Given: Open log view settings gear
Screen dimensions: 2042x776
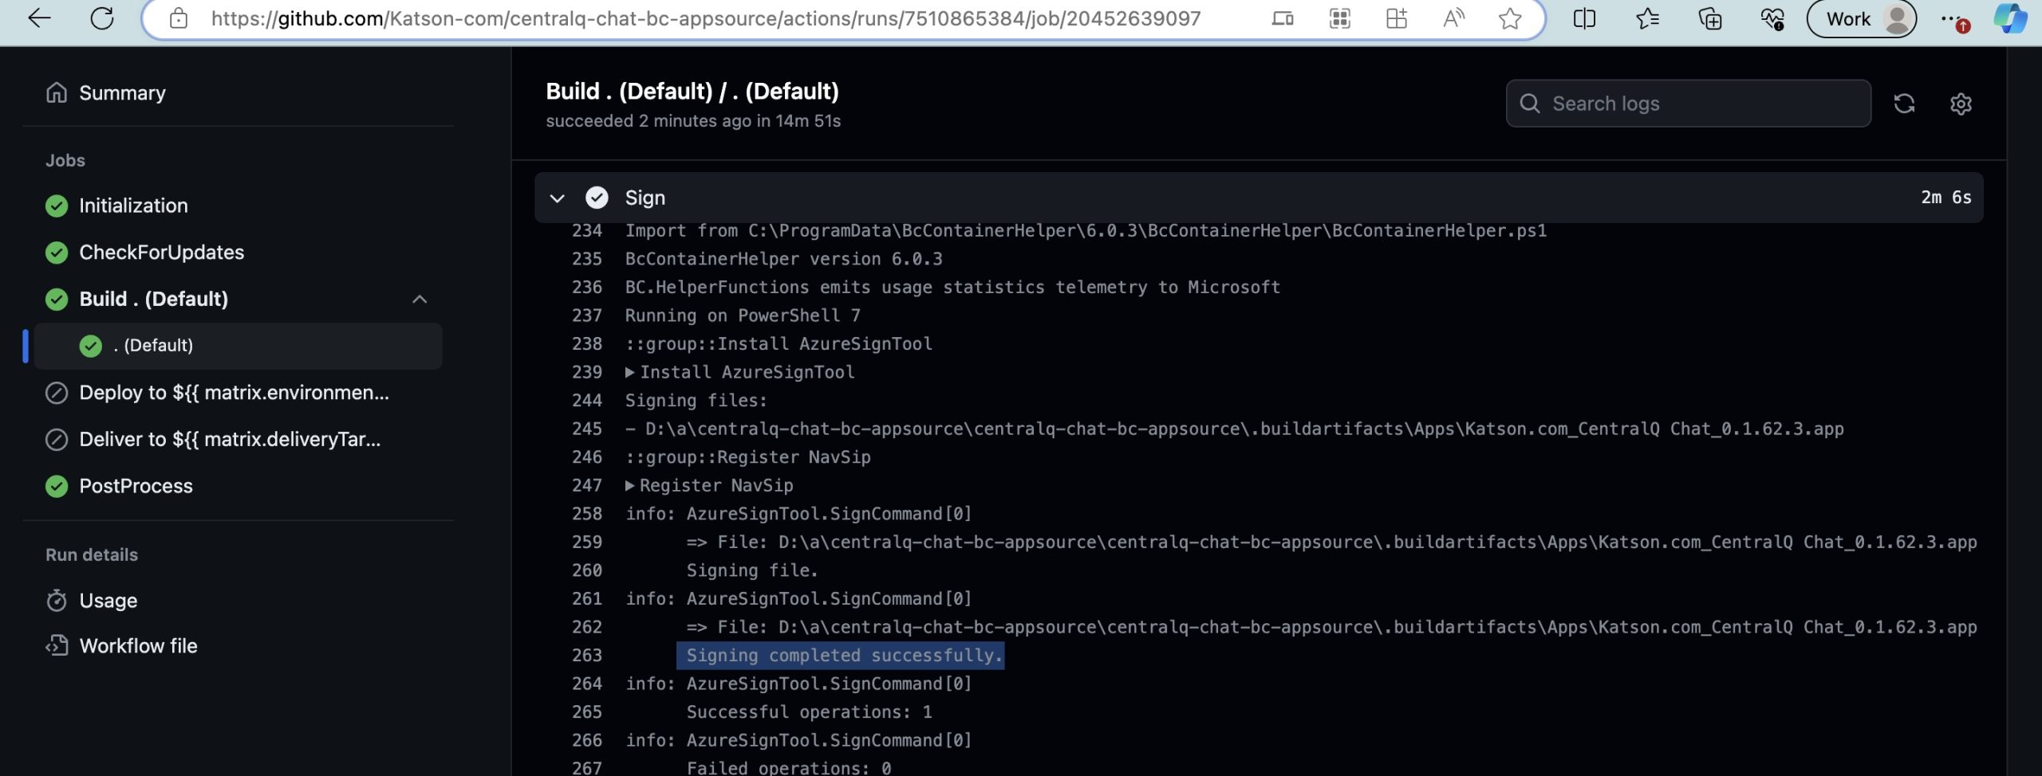Looking at the screenshot, I should (1961, 104).
